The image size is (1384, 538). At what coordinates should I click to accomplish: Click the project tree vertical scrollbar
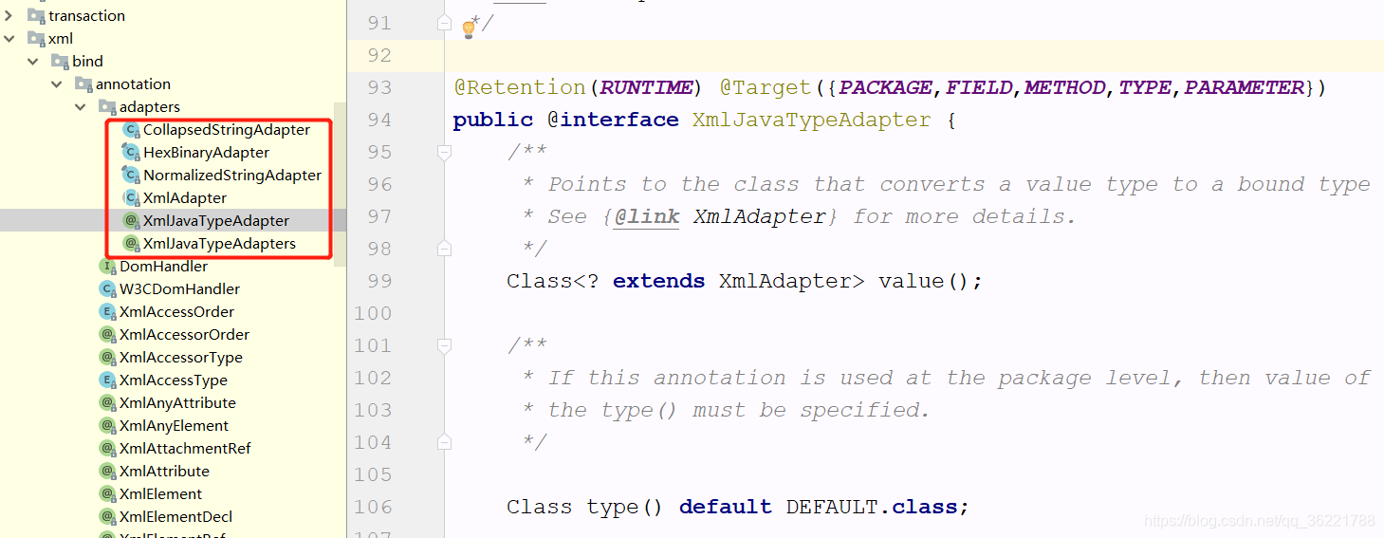coord(341,186)
